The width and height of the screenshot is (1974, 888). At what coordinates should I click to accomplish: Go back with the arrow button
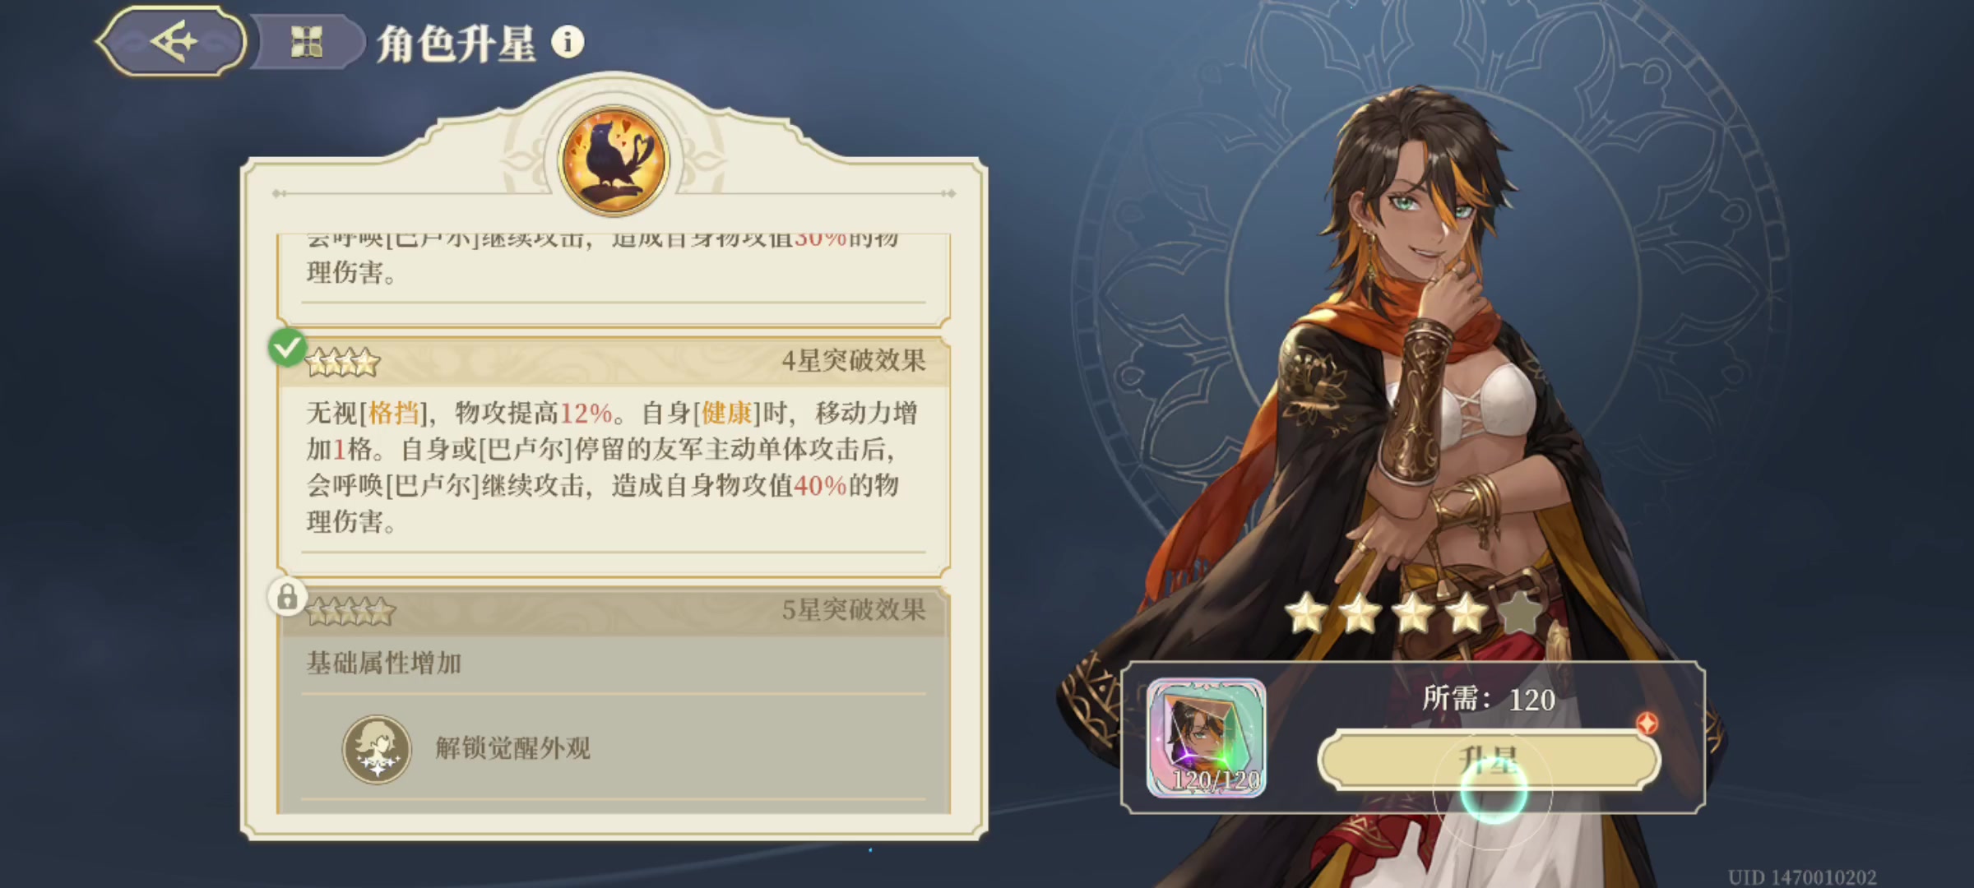[x=173, y=41]
